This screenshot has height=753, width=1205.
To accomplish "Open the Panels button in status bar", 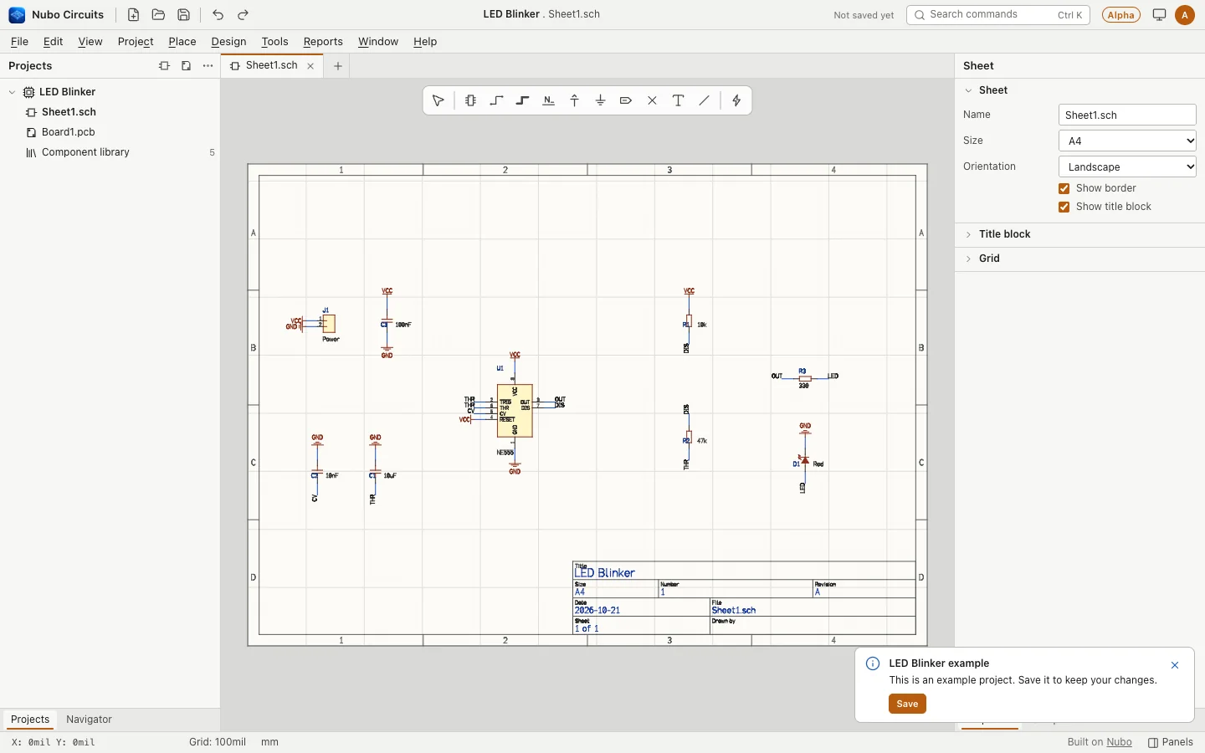I will (1171, 742).
